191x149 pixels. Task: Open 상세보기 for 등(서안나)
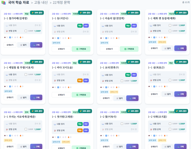(x=61, y=49)
